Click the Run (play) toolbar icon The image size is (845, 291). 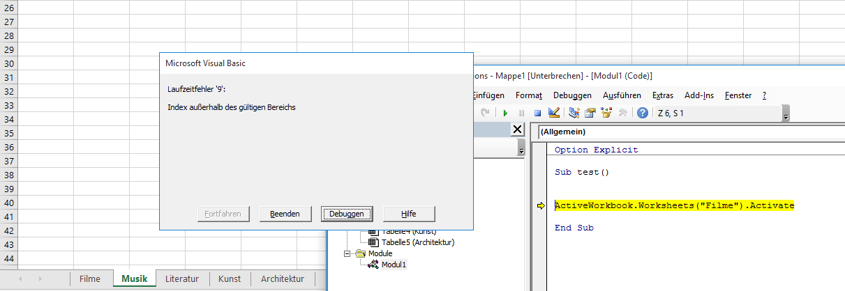point(504,113)
